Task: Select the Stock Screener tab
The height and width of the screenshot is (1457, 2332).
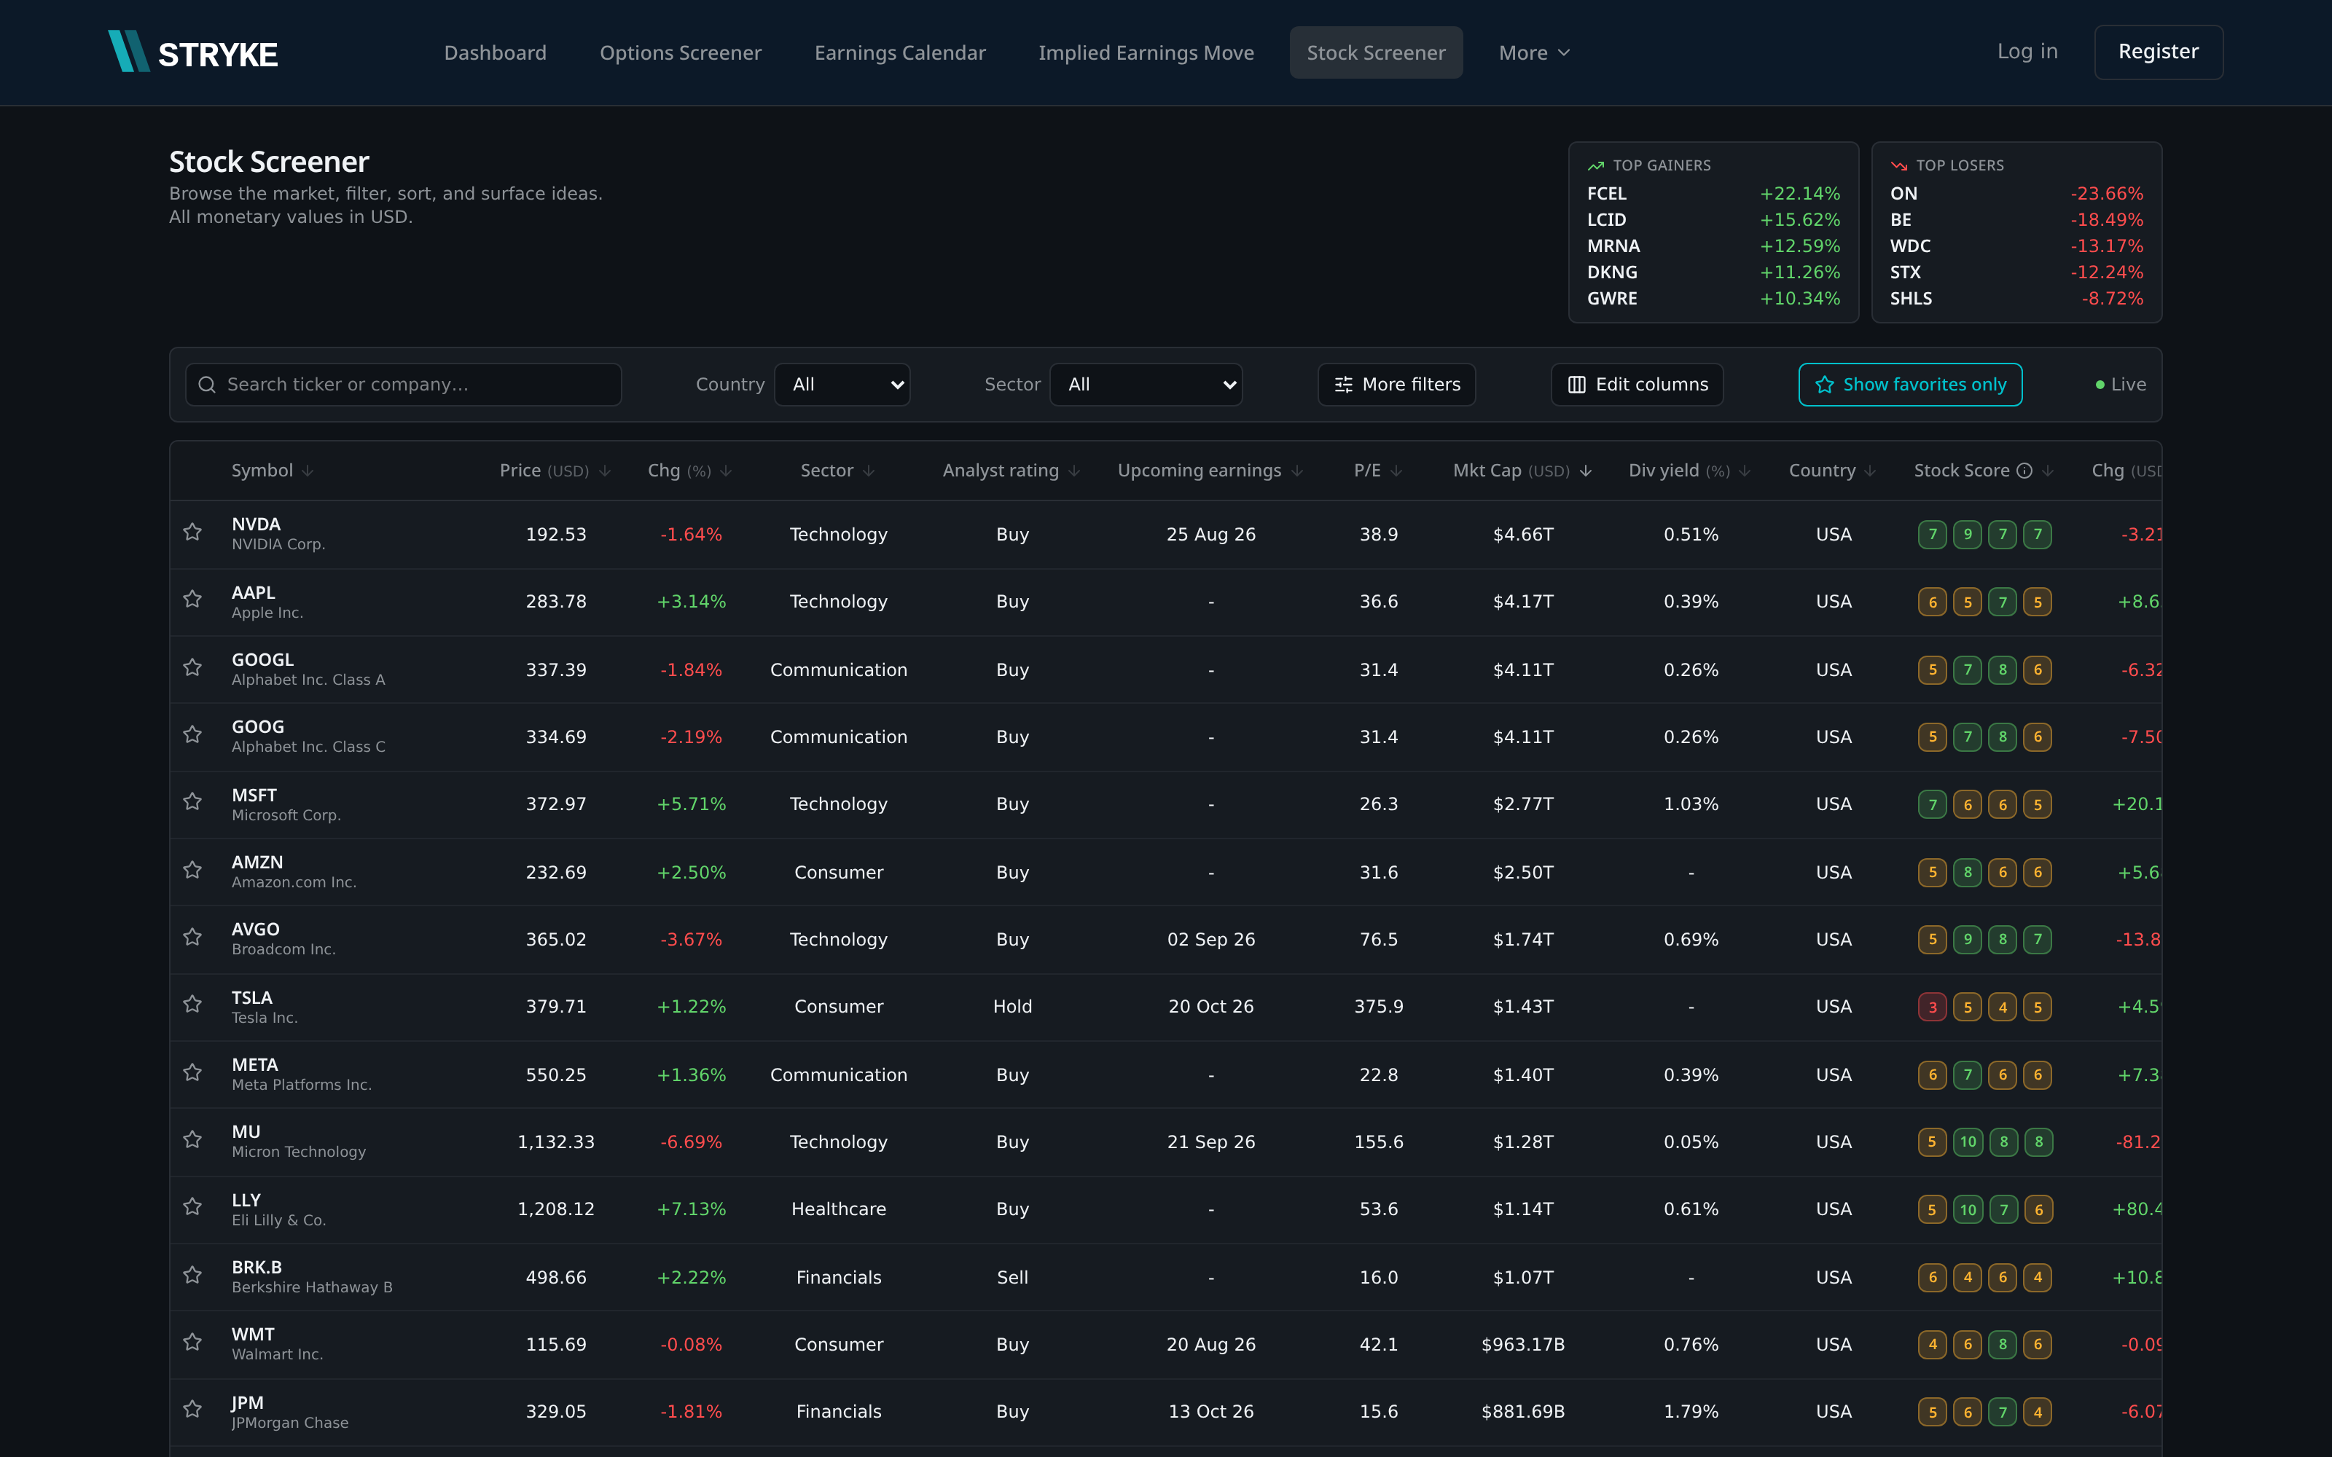Action: click(x=1376, y=53)
